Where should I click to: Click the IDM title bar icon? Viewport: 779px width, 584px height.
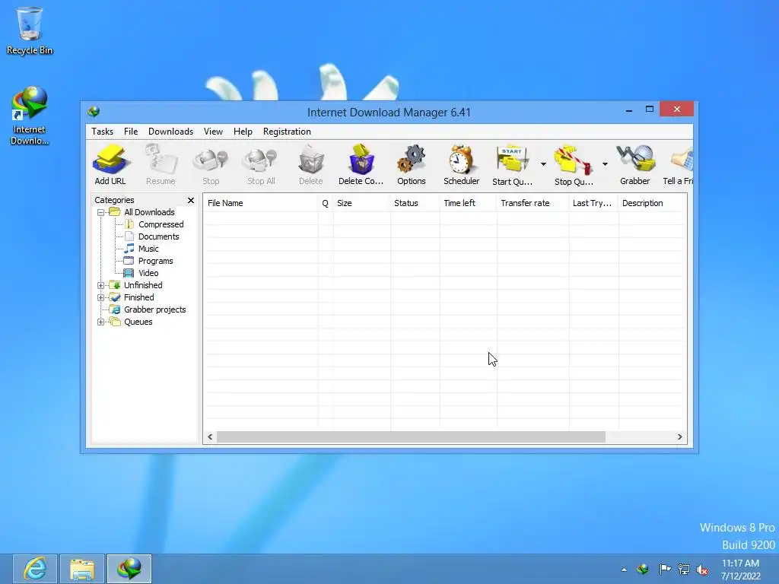[94, 112]
